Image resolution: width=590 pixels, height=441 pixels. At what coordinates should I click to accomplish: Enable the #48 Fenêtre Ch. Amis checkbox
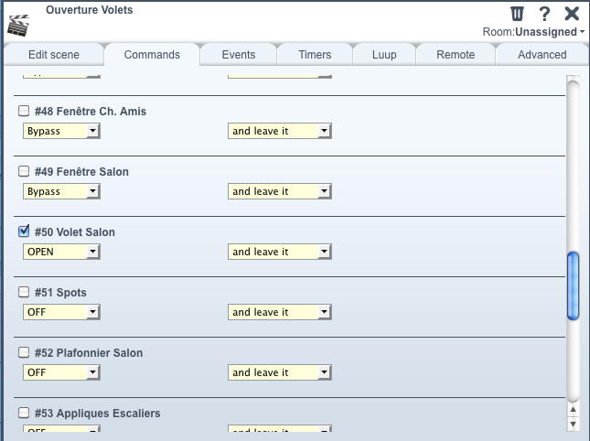[x=24, y=111]
